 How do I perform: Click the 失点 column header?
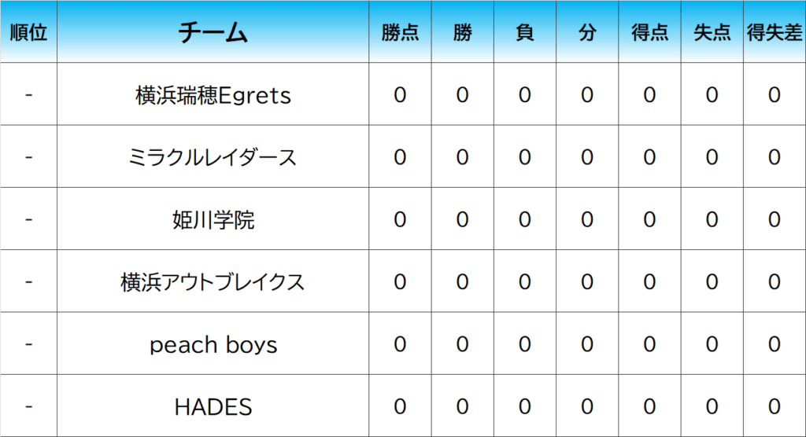coord(712,33)
